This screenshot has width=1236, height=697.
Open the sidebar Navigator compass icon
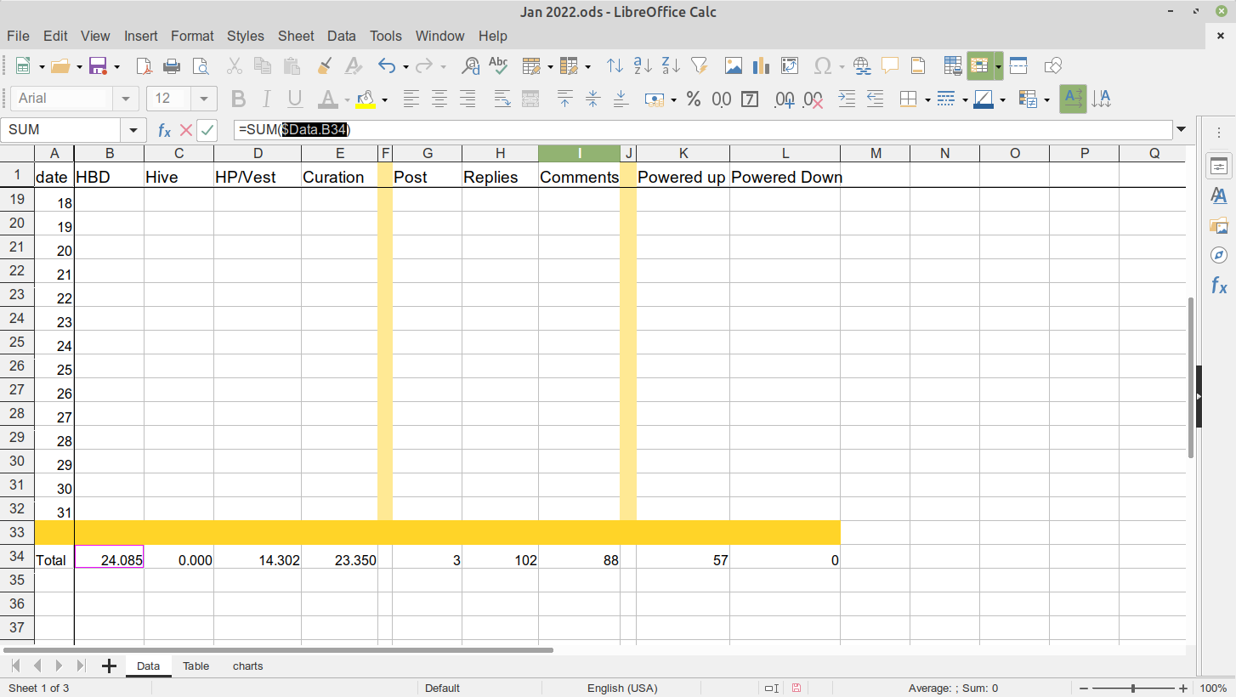(x=1219, y=255)
